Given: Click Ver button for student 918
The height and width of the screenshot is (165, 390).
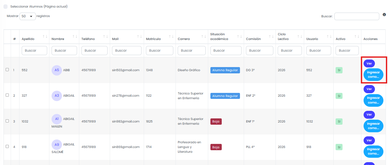Looking at the screenshot, I should (x=369, y=140).
